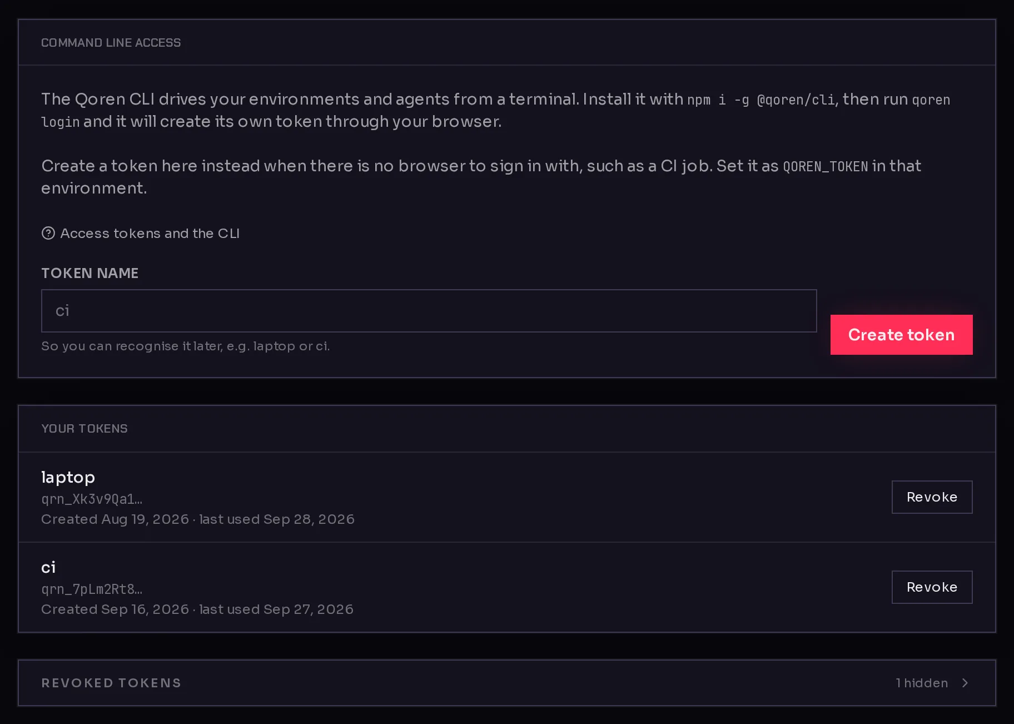1014x724 pixels.
Task: Revoke the ci token
Action: (x=932, y=587)
